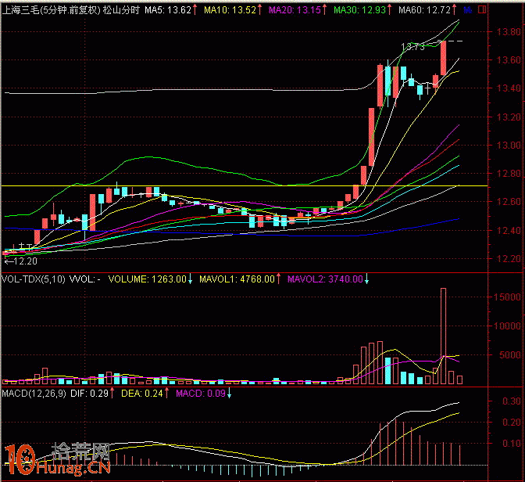Click the MAVOL1: 4768.00 value
525x482 pixels.
point(237,279)
